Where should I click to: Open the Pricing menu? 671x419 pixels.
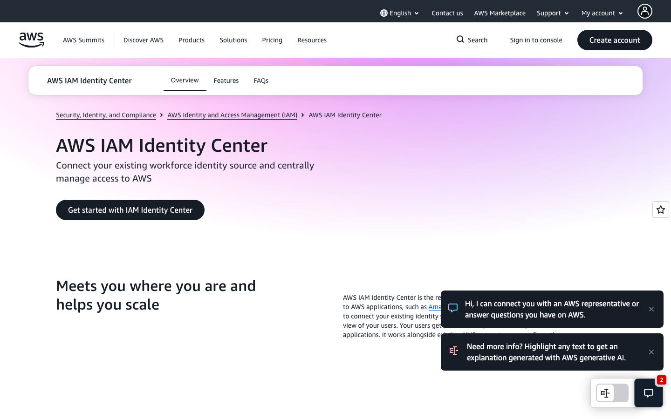pos(272,40)
